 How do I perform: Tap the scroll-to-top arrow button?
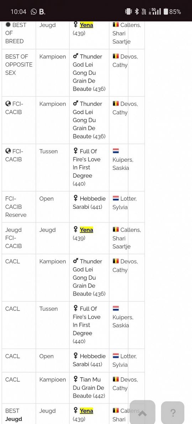143,412
